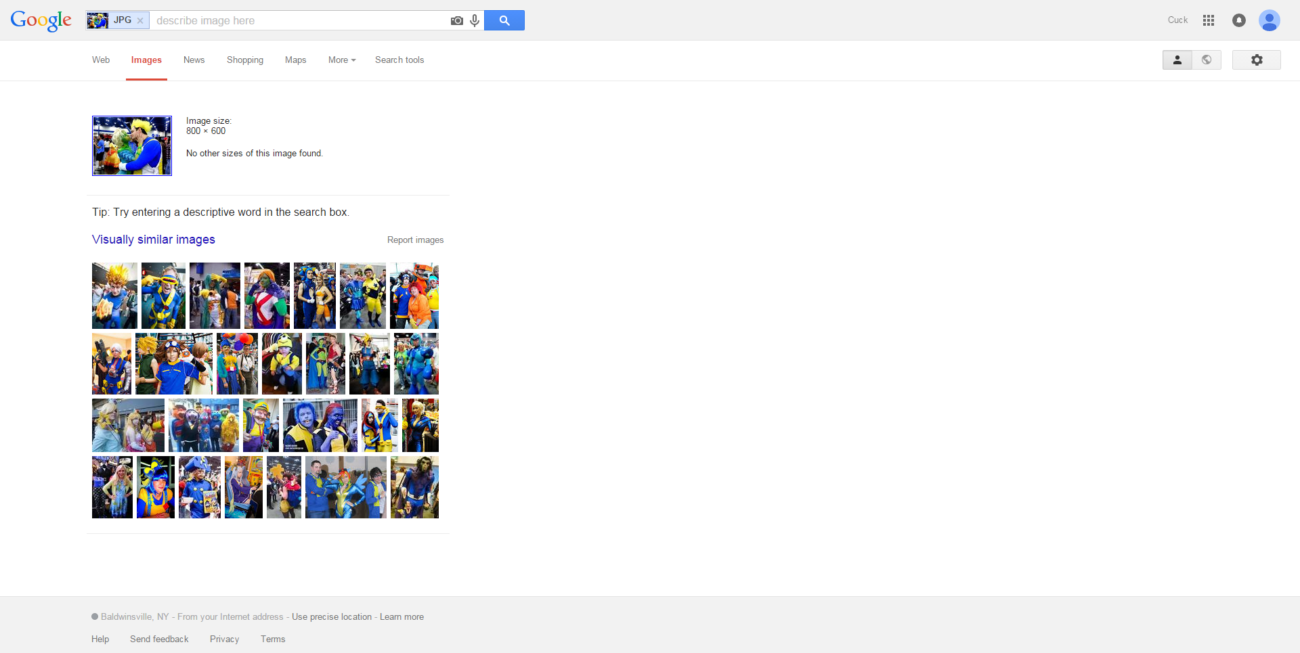Open the yellow Minion costume thumbnail
The width and height of the screenshot is (1300, 653).
[x=282, y=363]
